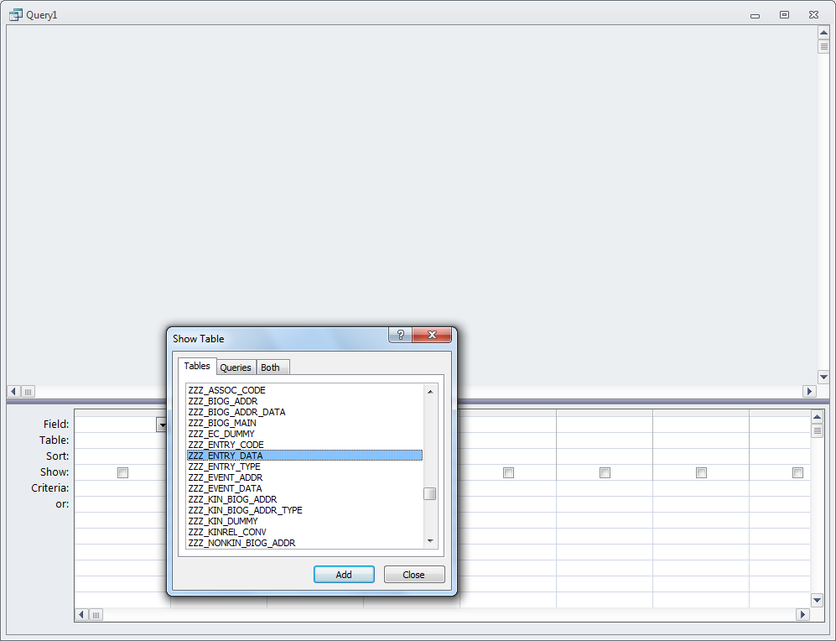Click left arrow of upper pane horizontal scrollbar
836x641 pixels.
pos(13,391)
